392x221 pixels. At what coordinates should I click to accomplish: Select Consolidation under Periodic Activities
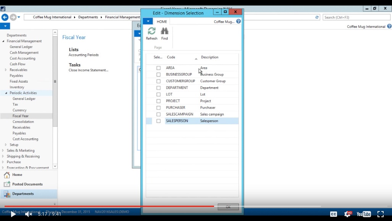(x=23, y=122)
